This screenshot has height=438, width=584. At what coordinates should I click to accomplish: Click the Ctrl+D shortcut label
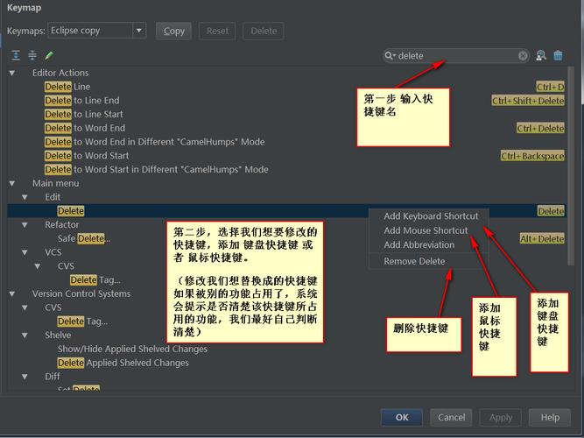click(550, 87)
